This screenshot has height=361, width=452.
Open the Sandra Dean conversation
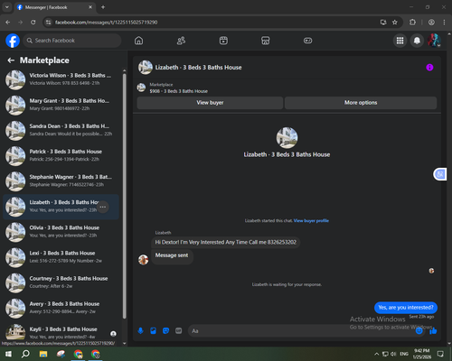[x=61, y=131]
